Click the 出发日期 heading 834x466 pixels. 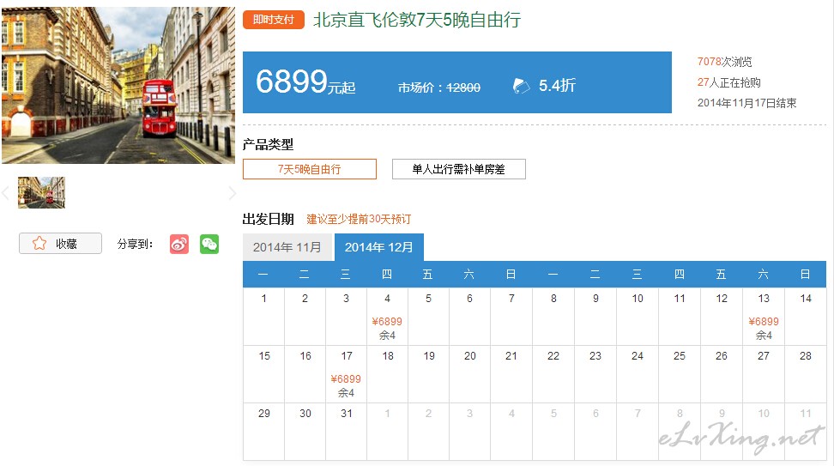pos(268,219)
